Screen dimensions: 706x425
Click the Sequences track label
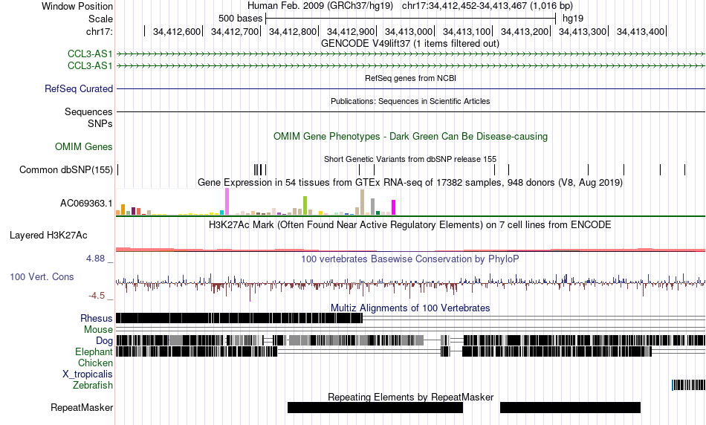coord(88,111)
